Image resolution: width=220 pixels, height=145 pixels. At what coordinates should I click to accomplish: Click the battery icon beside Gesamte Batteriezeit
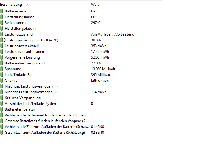pyautogui.click(x=2, y=121)
